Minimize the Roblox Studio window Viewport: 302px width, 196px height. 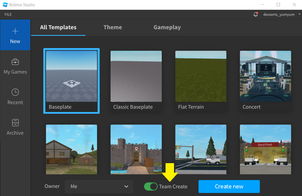(x=262, y=5)
